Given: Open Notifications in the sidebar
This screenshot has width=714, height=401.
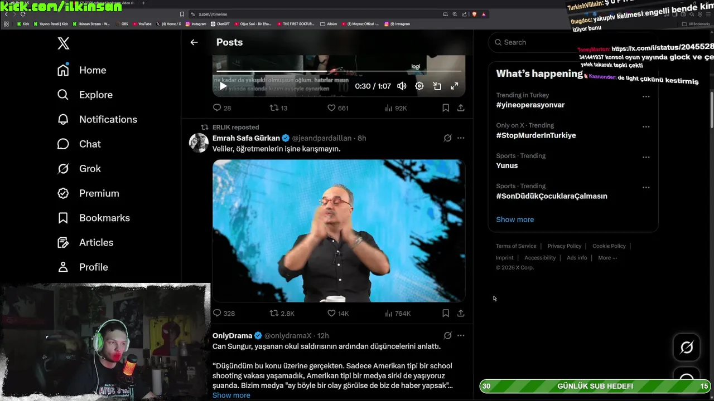Looking at the screenshot, I should pos(97,119).
